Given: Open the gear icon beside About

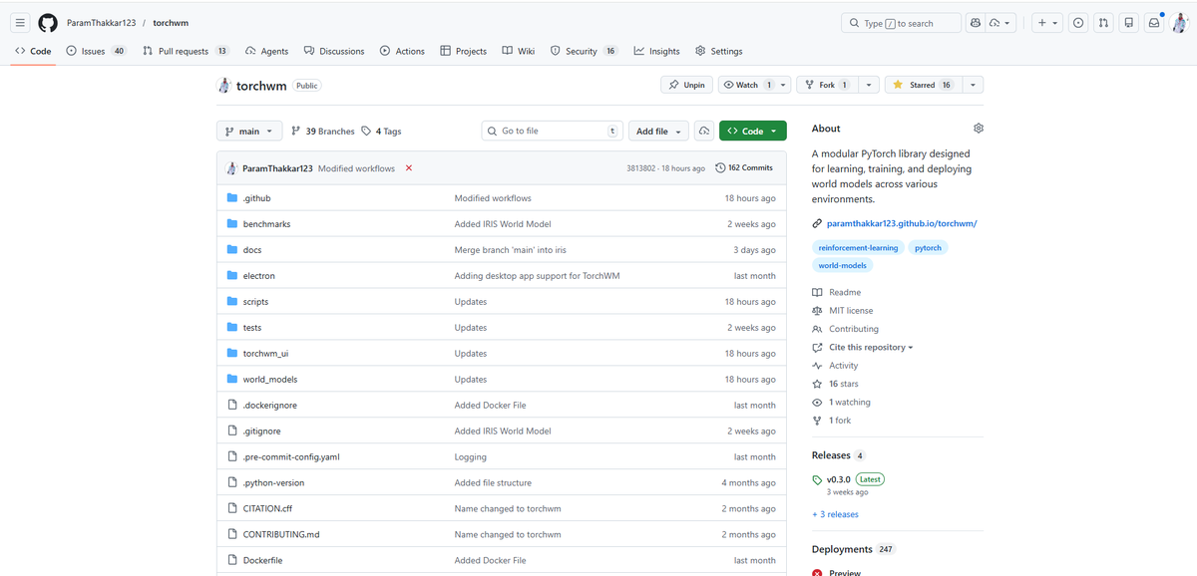Looking at the screenshot, I should (x=979, y=129).
